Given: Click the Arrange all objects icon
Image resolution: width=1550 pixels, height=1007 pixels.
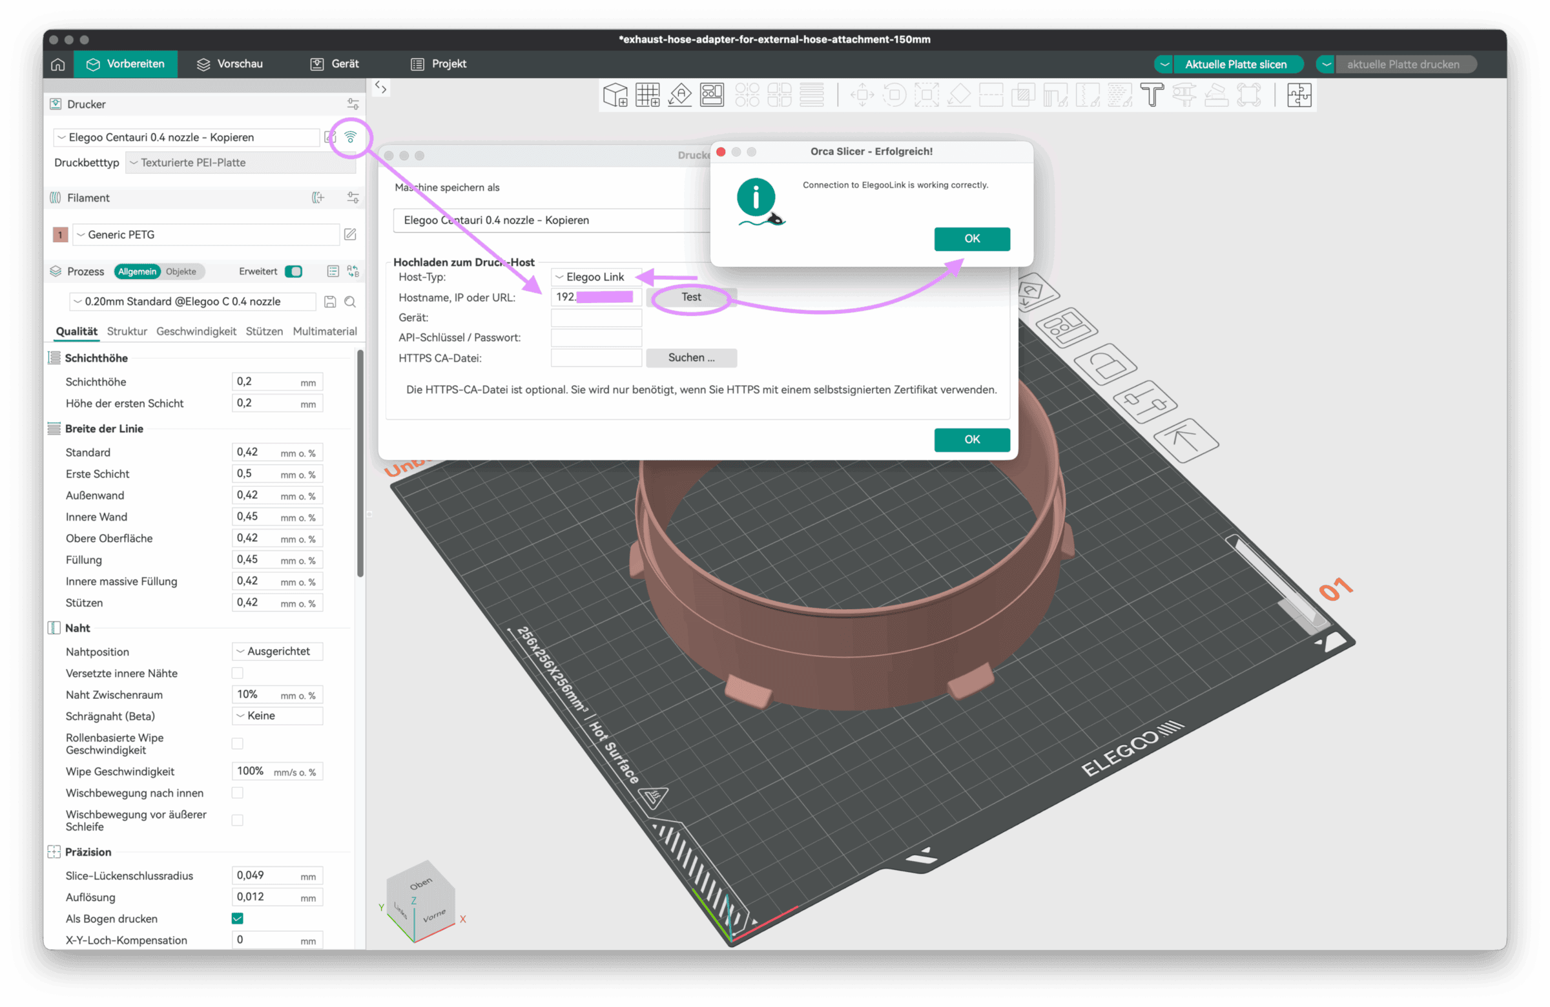Looking at the screenshot, I should (x=711, y=95).
